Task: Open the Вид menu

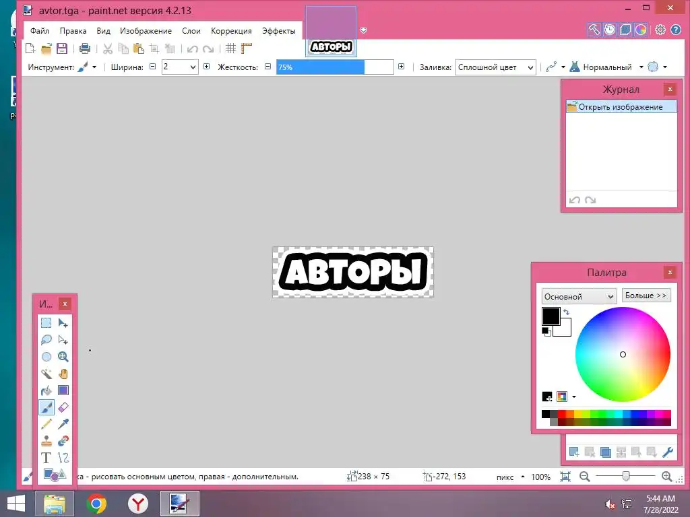Action: (x=103, y=31)
